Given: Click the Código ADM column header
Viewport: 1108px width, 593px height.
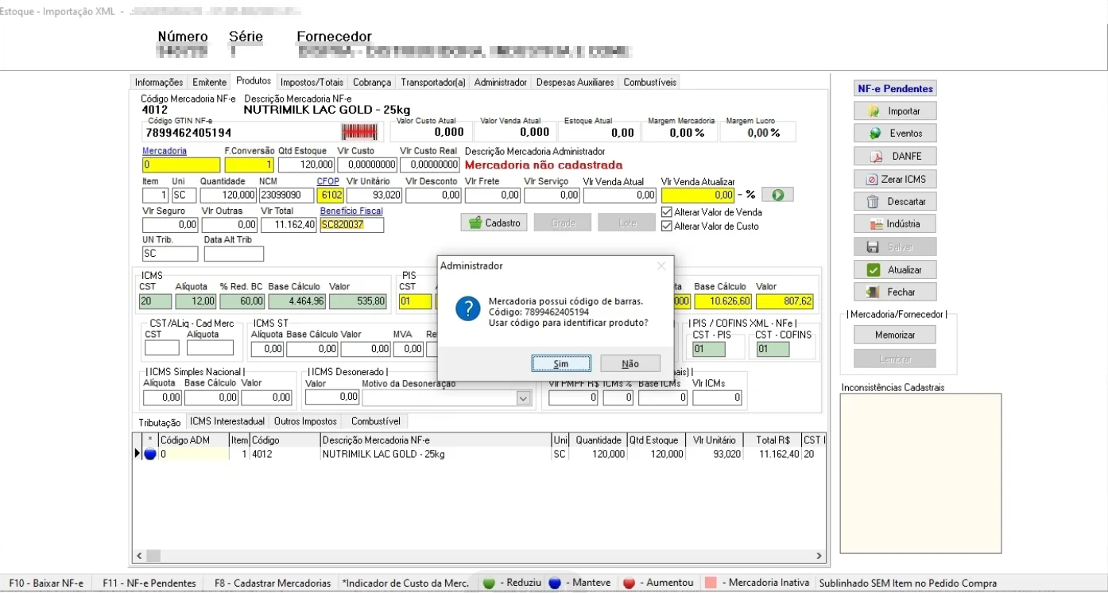Looking at the screenshot, I should coord(194,440).
